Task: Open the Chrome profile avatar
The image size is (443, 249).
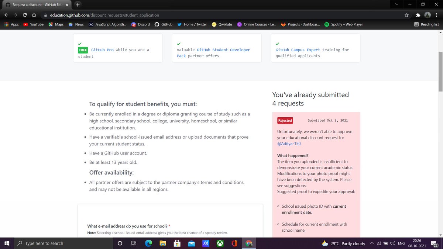Action: coord(427,15)
